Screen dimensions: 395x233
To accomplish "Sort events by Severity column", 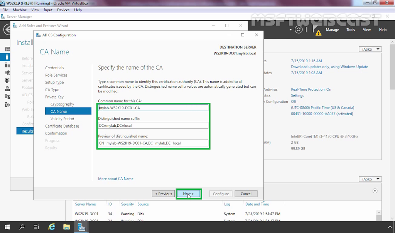I will [127, 204].
